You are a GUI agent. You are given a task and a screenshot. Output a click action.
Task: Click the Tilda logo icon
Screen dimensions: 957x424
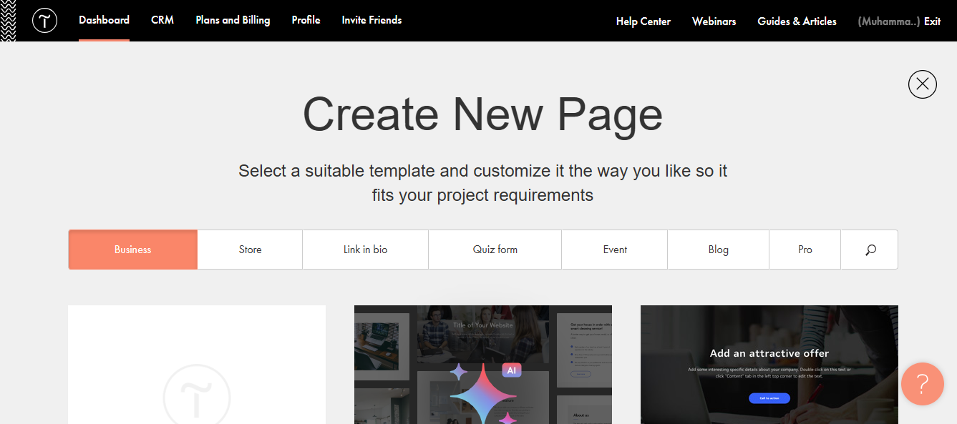44,21
